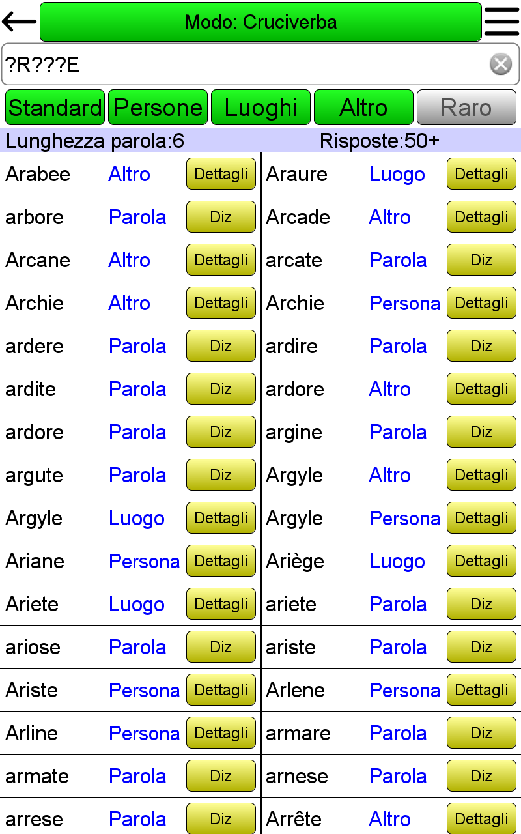The height and width of the screenshot is (834, 521).
Task: Toggle the Altro filter
Action: (363, 108)
